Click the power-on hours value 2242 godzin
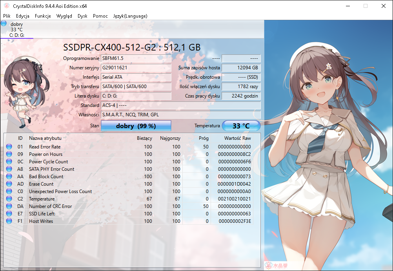Image resolution: width=393 pixels, height=271 pixels. point(241,96)
